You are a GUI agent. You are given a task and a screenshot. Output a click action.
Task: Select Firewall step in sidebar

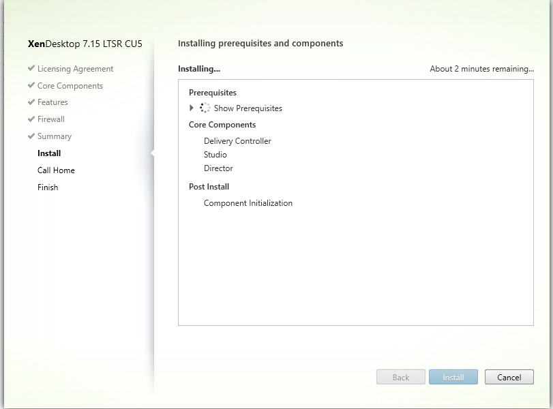51,119
